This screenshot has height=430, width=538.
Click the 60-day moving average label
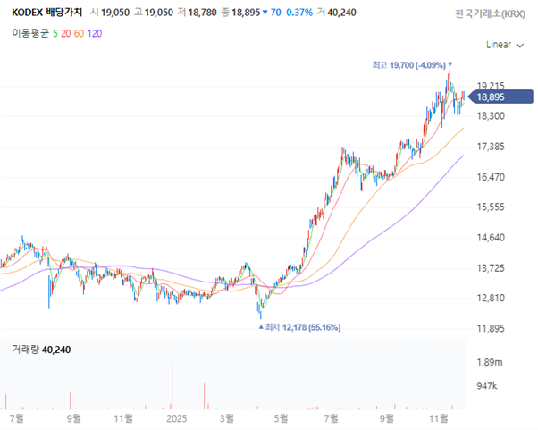click(x=79, y=33)
